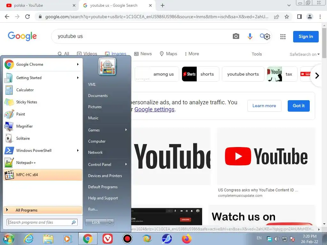Expand the Getting Started submenu arrow
This screenshot has width=327, height=245.
click(78, 78)
